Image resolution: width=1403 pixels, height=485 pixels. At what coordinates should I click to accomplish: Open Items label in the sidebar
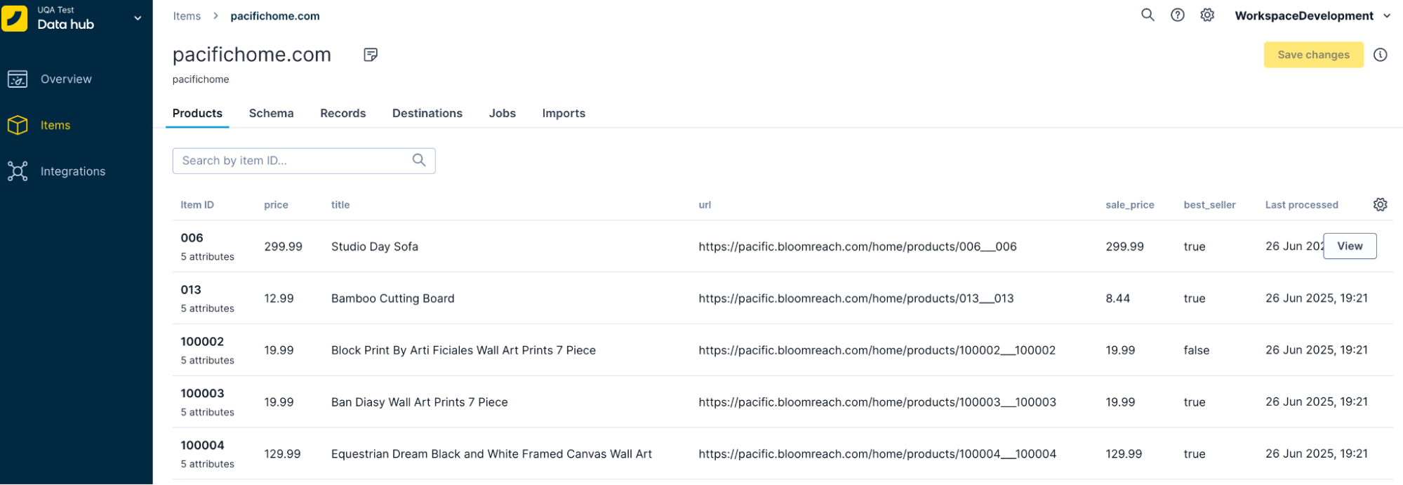55,126
